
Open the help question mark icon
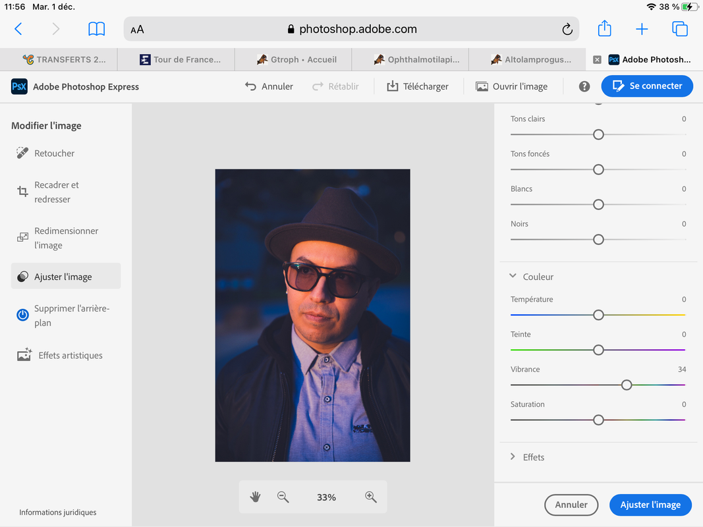tap(584, 86)
